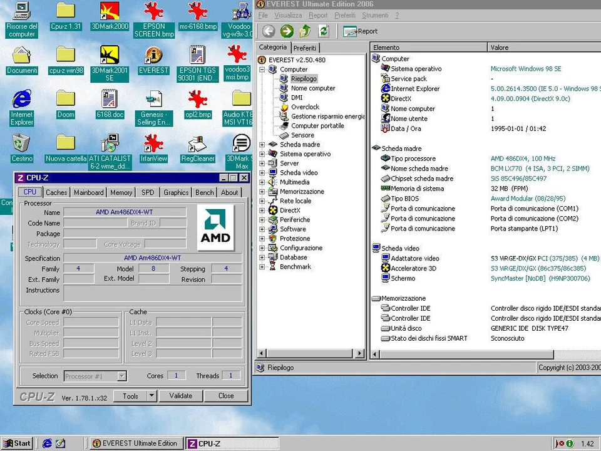The width and height of the screenshot is (601, 451).
Task: Collapse the Computer tree node
Action: click(x=262, y=70)
